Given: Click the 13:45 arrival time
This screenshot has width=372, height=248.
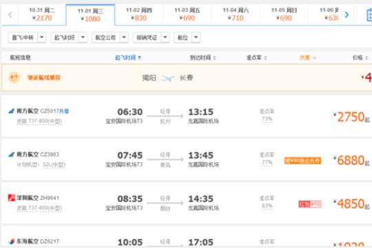Looking at the screenshot, I should click(200, 155).
